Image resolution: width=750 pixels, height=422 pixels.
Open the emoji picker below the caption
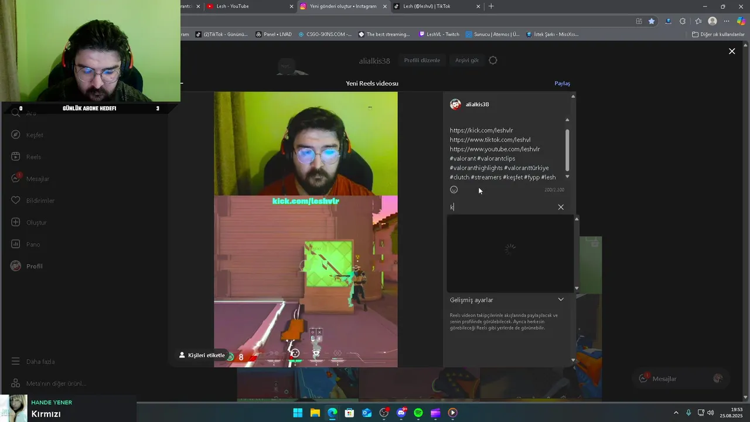[x=454, y=189]
